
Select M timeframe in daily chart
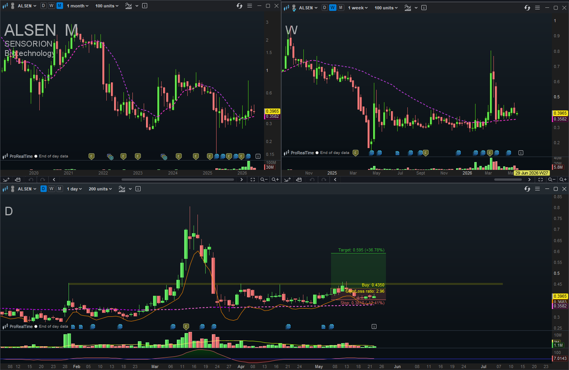click(59, 189)
